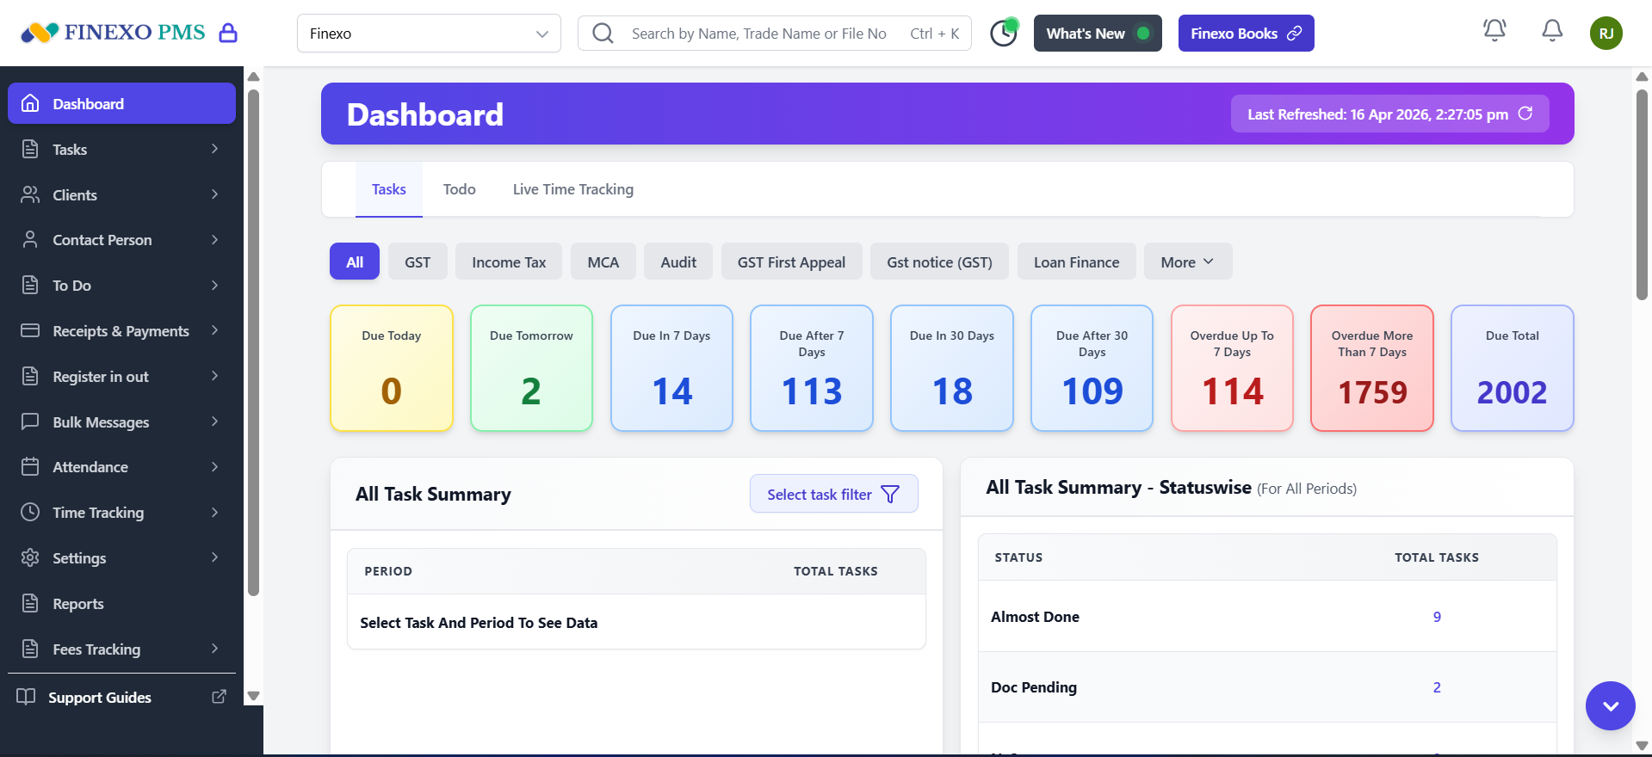Open the RJ user avatar
1652x757 pixels.
tap(1606, 34)
